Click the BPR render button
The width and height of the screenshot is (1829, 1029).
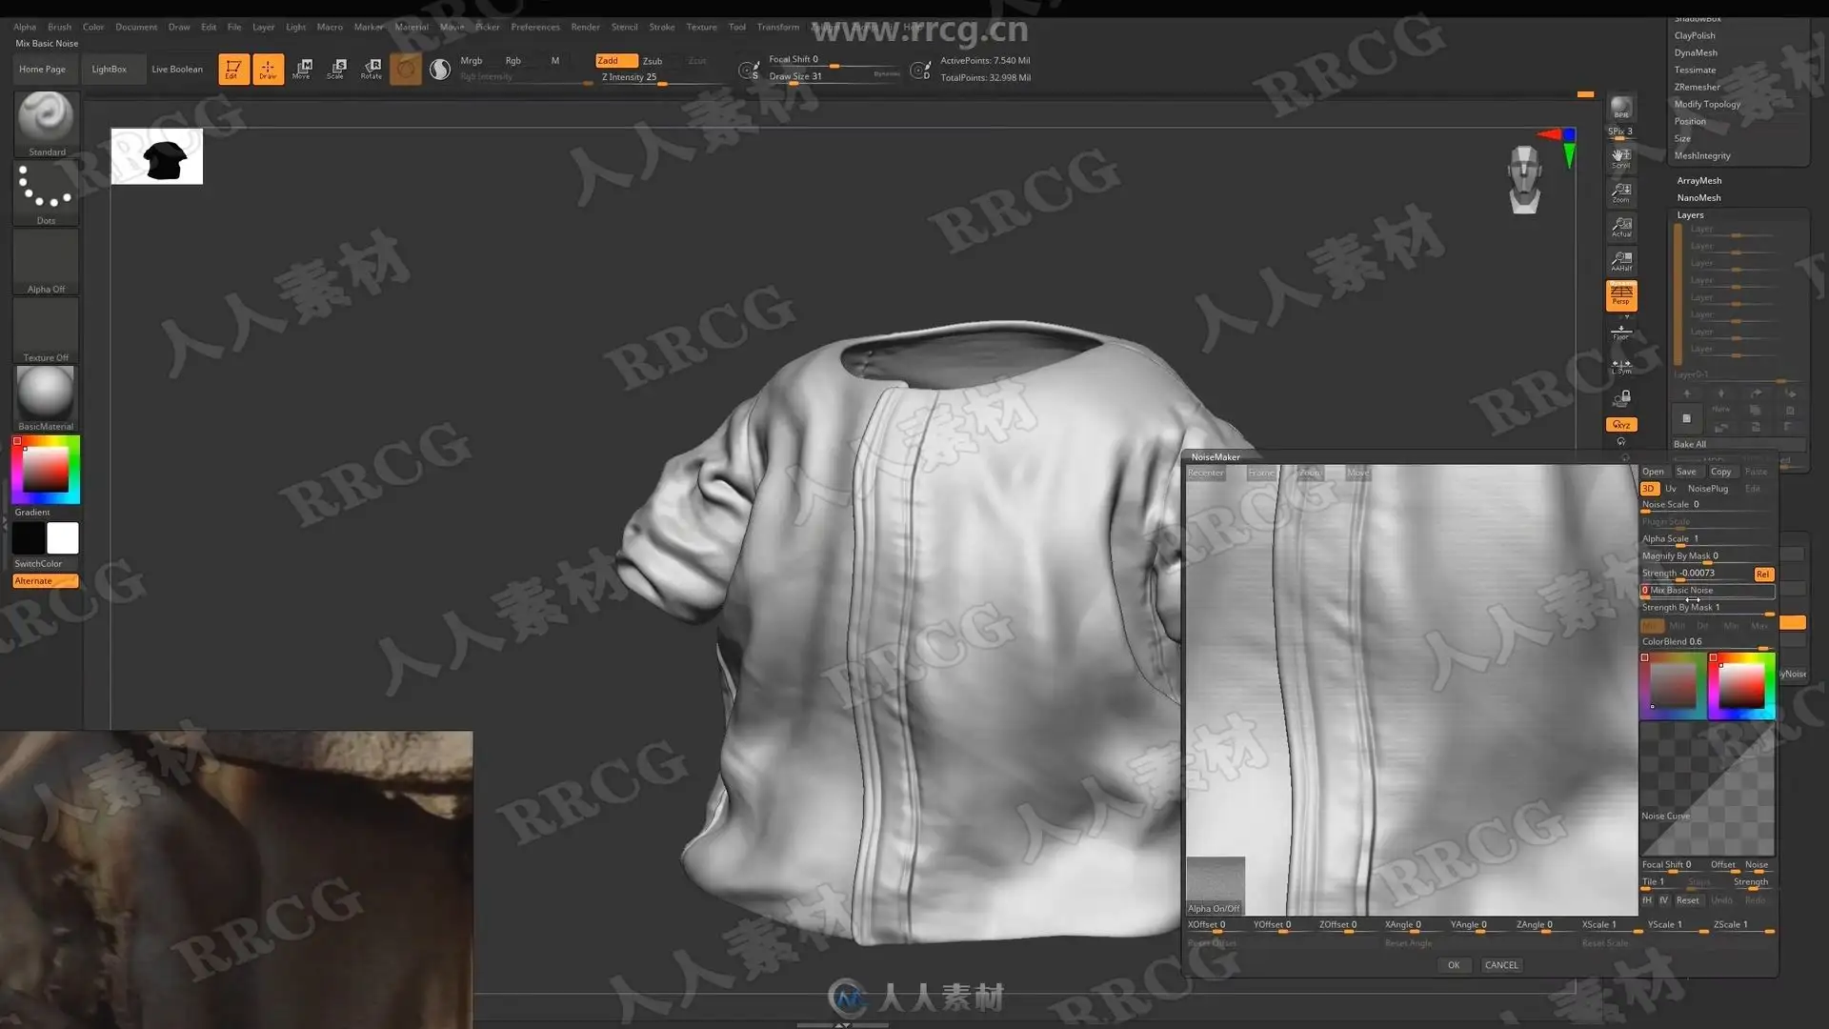[x=1620, y=108]
